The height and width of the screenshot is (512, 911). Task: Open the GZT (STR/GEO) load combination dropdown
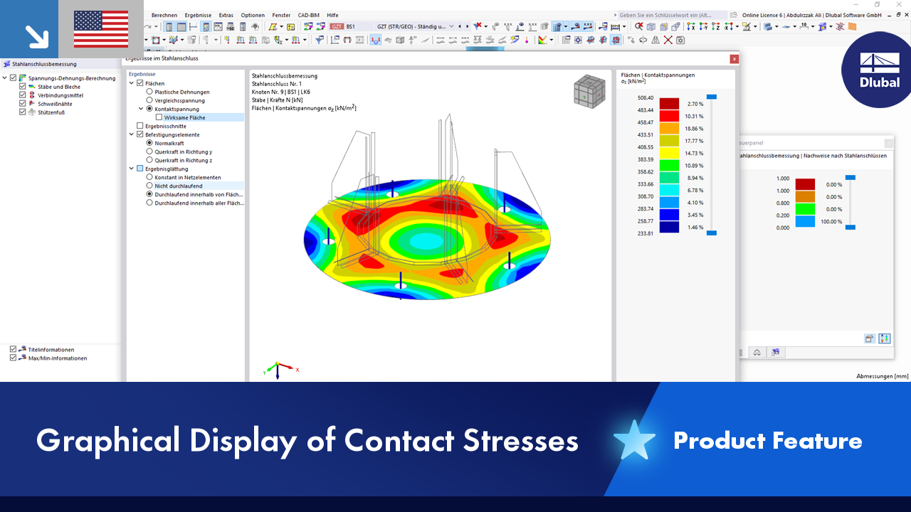(451, 26)
